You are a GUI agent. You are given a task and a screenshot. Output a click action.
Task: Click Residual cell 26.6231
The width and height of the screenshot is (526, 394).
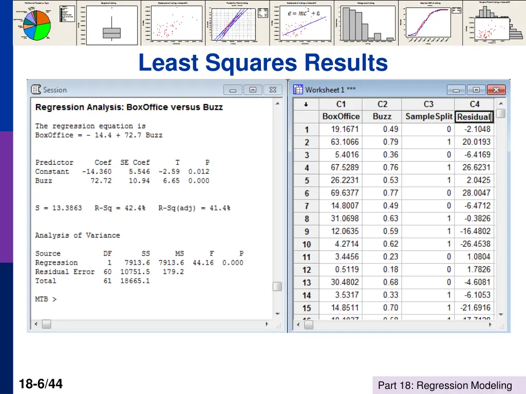point(474,168)
